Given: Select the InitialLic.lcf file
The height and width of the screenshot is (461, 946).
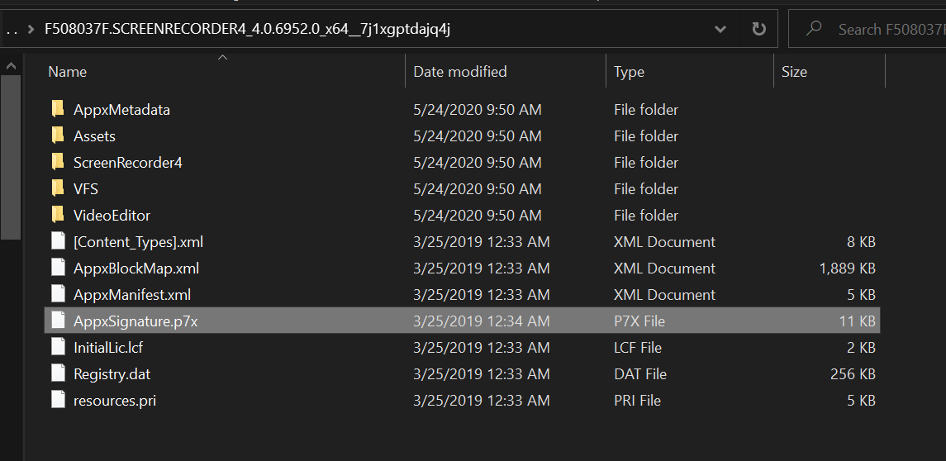Looking at the screenshot, I should [107, 348].
